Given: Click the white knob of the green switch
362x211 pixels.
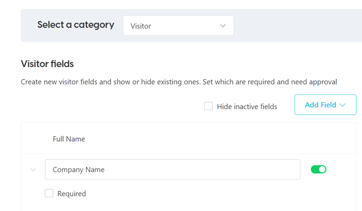Looking at the screenshot, I should pos(323,170).
